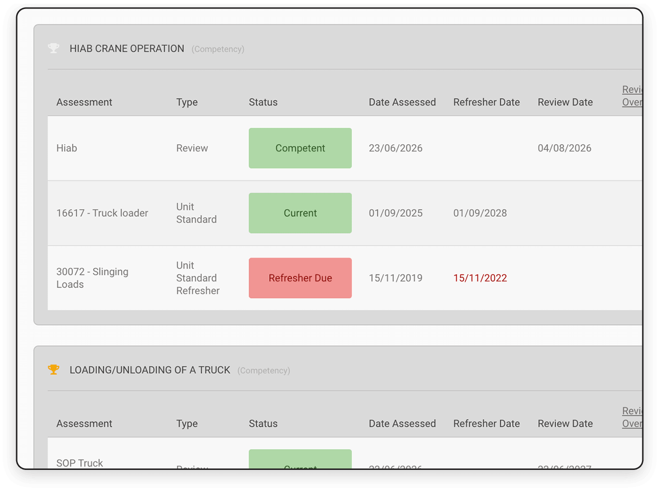
Task: Click the red 15/11/2022 refresher date
Action: (480, 278)
